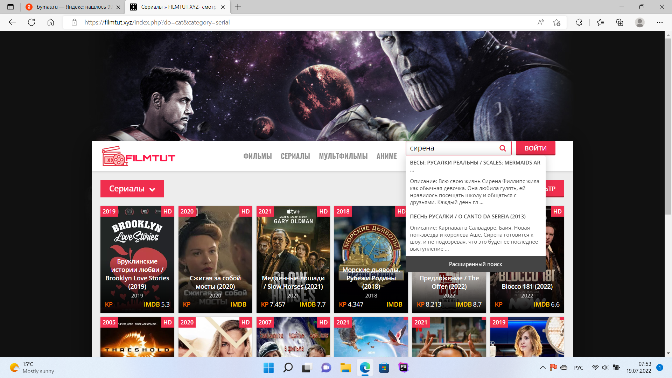This screenshot has width=672, height=378.
Task: Click the search magnifier icon in the search box
Action: pyautogui.click(x=503, y=148)
